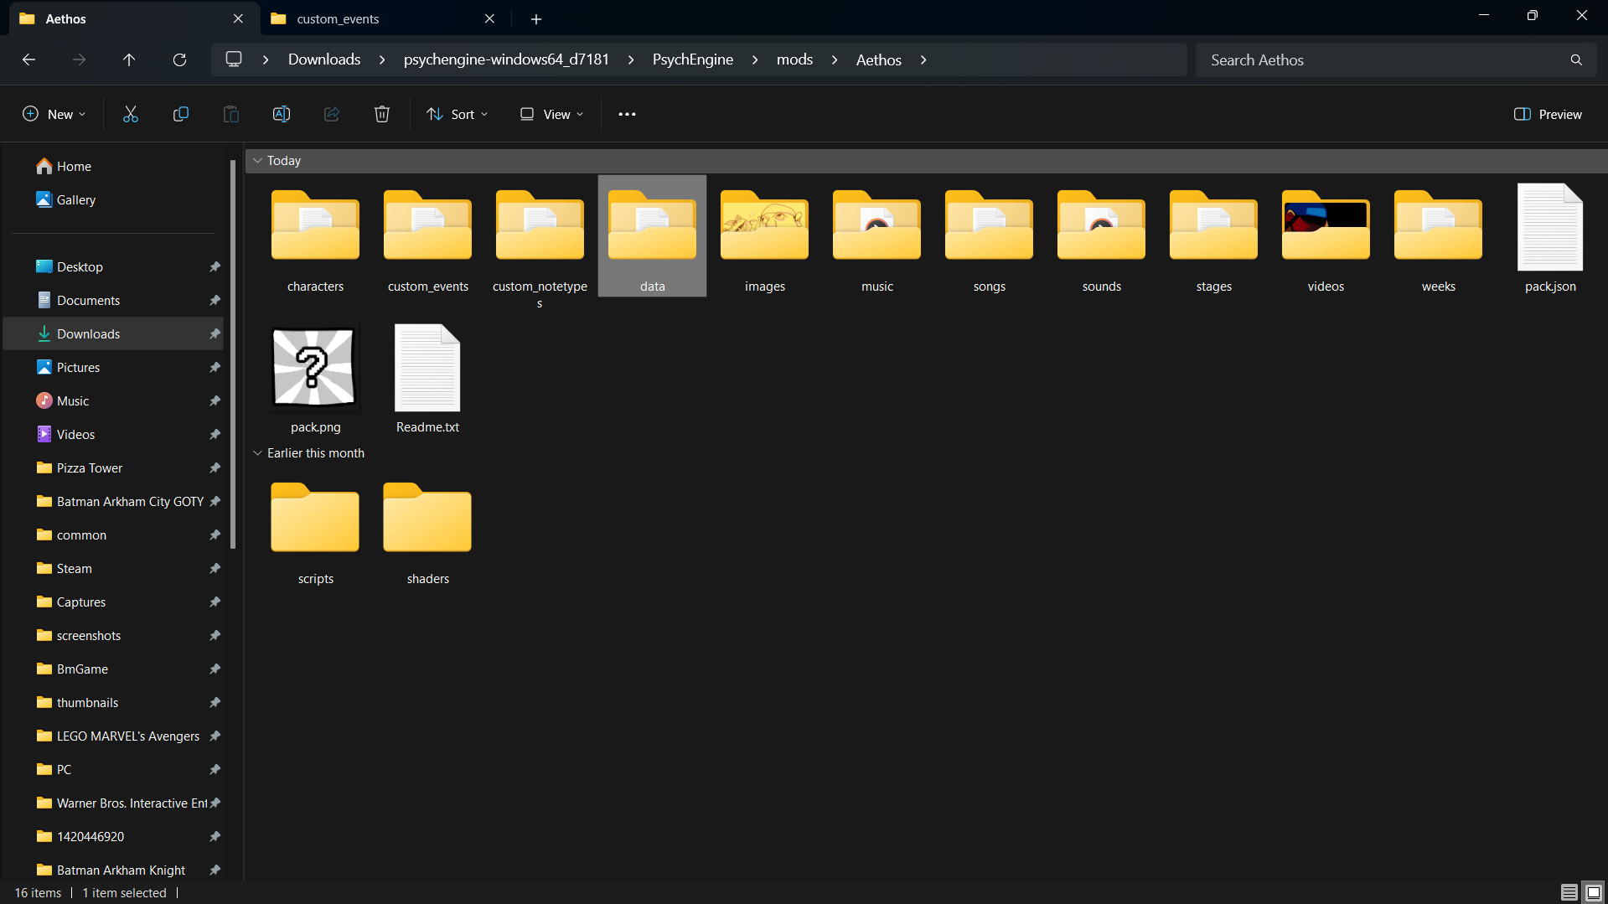Click the navigation pane scrollbar
The width and height of the screenshot is (1608, 904).
(x=233, y=354)
